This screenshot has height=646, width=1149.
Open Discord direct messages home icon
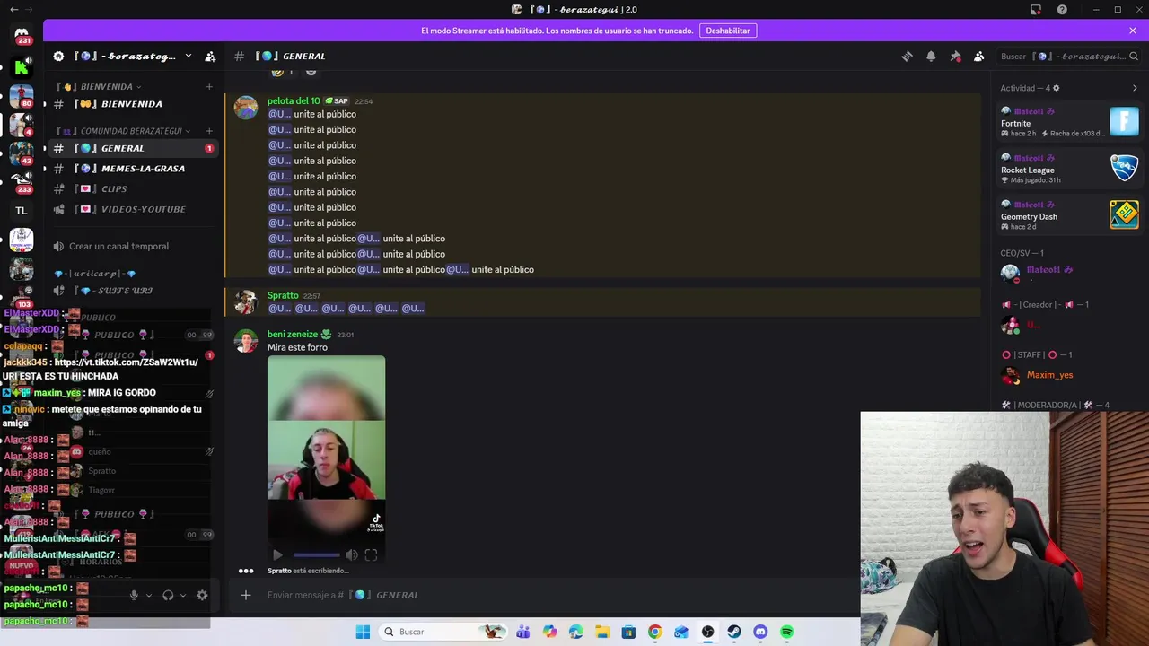tap(22, 33)
